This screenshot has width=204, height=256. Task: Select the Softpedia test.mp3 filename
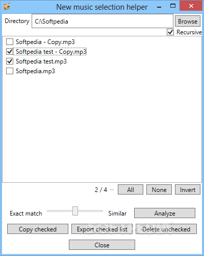41,61
